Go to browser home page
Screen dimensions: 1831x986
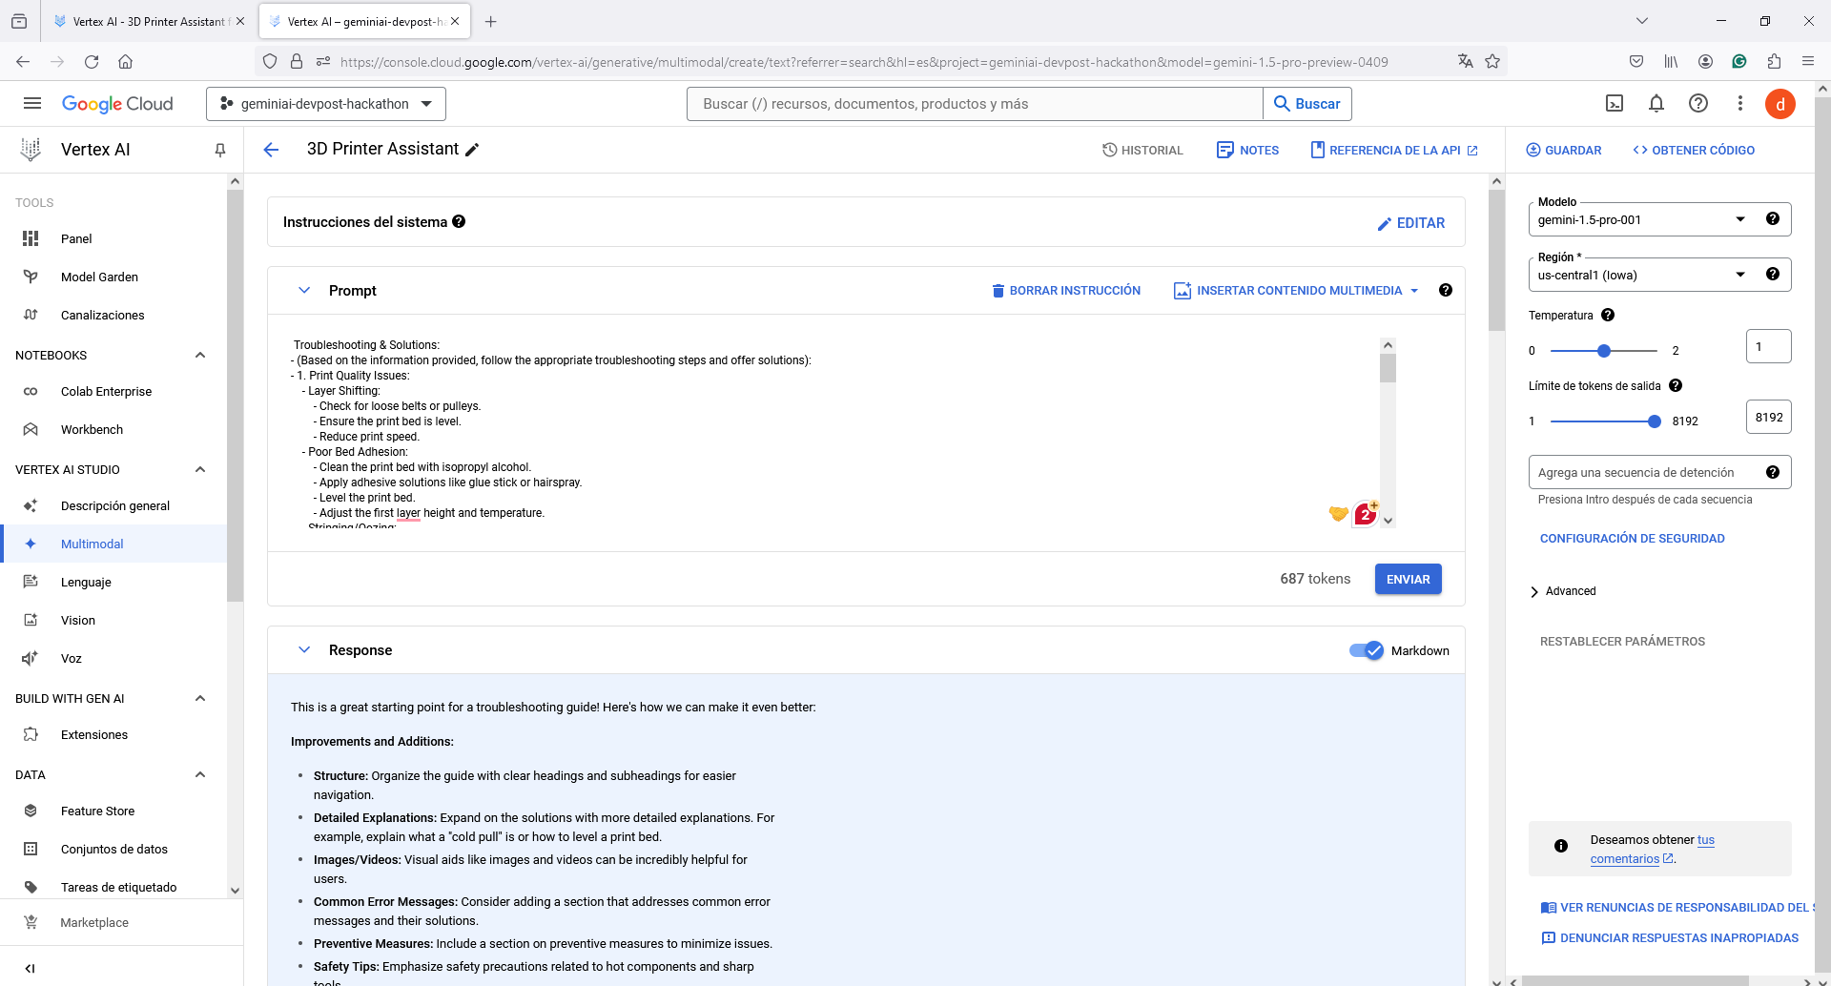pos(125,62)
